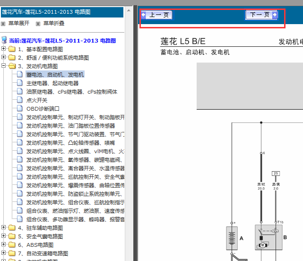This screenshot has height=261, width=303.
Task: Go to next page (下一页)
Action: [x=262, y=15]
